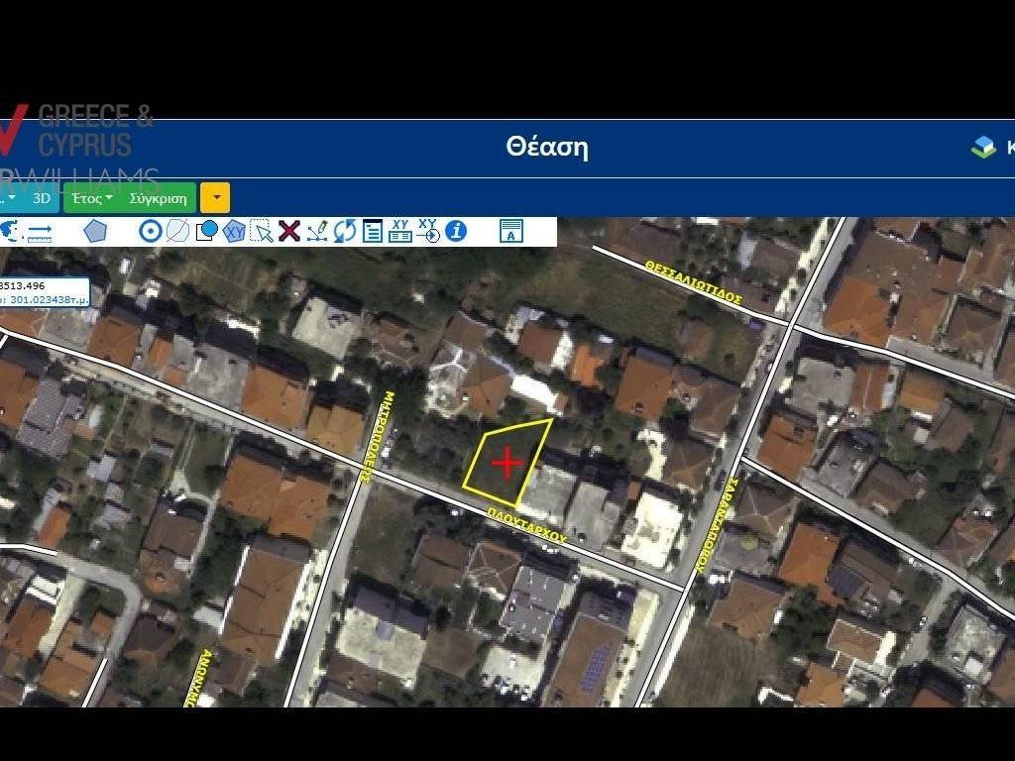Click the Greece map extent icon
Screen dimensions: 1015x761
pyautogui.click(x=11, y=231)
